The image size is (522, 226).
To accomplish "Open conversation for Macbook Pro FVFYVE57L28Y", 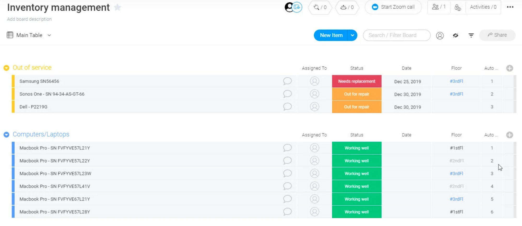I will 287,211.
